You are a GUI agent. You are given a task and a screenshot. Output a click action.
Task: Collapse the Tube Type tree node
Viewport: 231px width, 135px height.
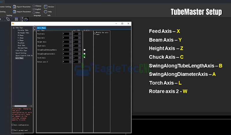click(14, 28)
